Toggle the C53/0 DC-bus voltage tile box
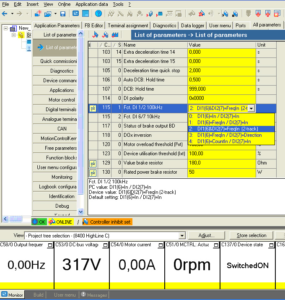 [x=105, y=245]
